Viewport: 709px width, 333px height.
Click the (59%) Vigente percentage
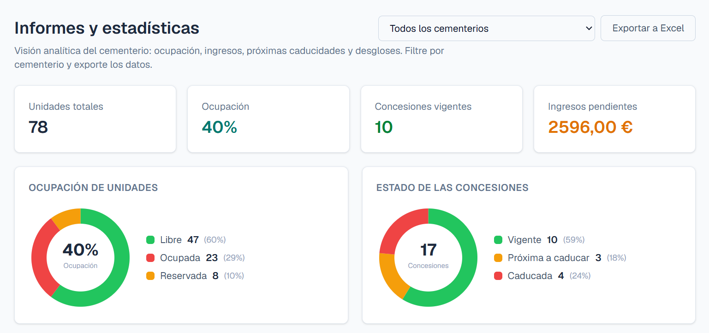[574, 240]
